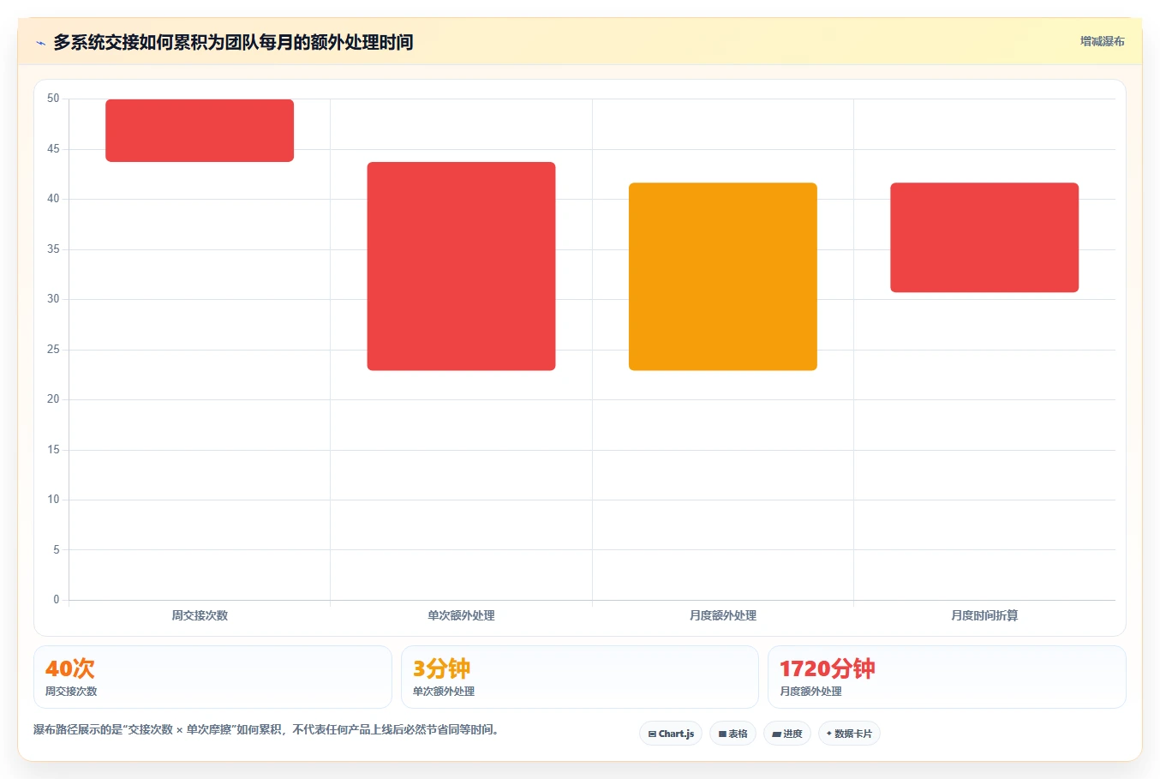This screenshot has width=1160, height=779.
Task: Open the 40次 stat card
Action: pyautogui.click(x=212, y=677)
